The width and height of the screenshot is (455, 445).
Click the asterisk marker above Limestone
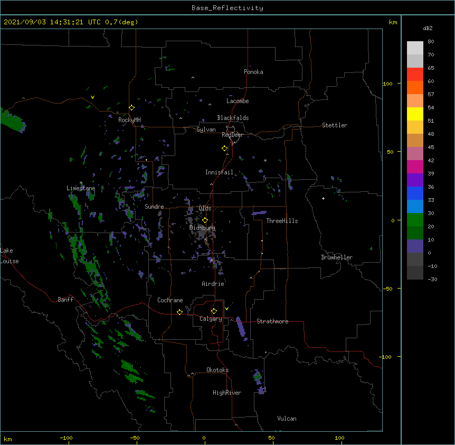[x=81, y=183]
